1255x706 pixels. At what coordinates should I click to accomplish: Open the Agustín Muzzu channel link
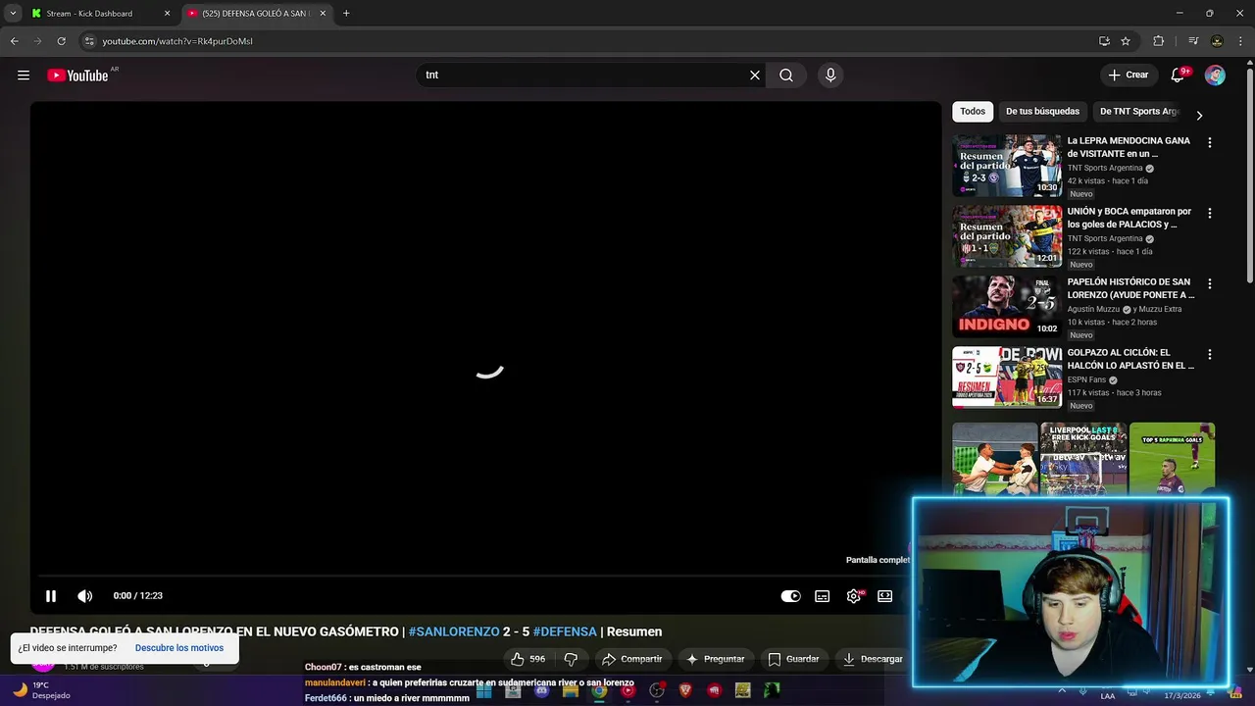[x=1093, y=309]
